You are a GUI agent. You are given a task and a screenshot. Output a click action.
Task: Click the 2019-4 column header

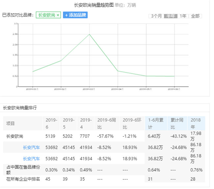click(86, 124)
